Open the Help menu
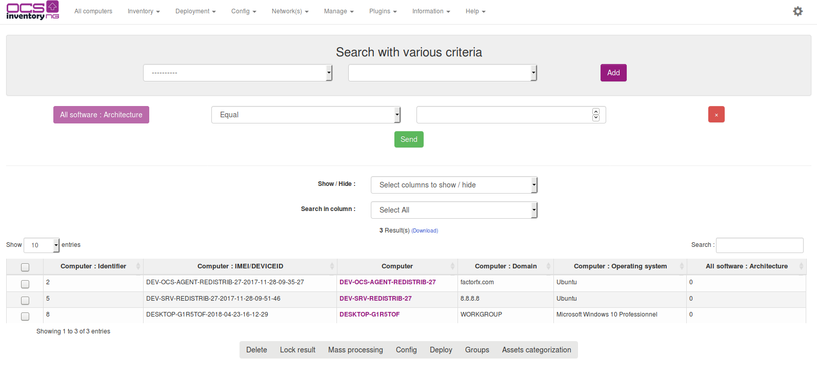This screenshot has height=378, width=817. (x=475, y=11)
